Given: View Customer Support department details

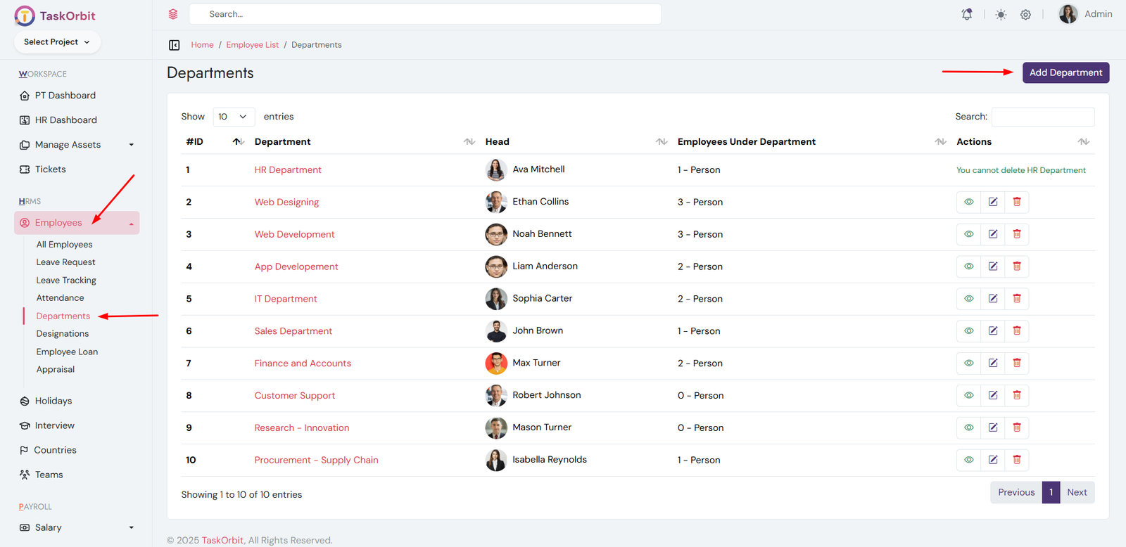Looking at the screenshot, I should coord(969,396).
